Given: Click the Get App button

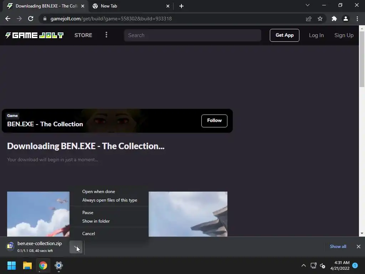Looking at the screenshot, I should click(x=284, y=35).
